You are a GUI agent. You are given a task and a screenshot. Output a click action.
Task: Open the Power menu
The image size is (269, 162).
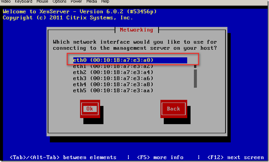[76, 1]
